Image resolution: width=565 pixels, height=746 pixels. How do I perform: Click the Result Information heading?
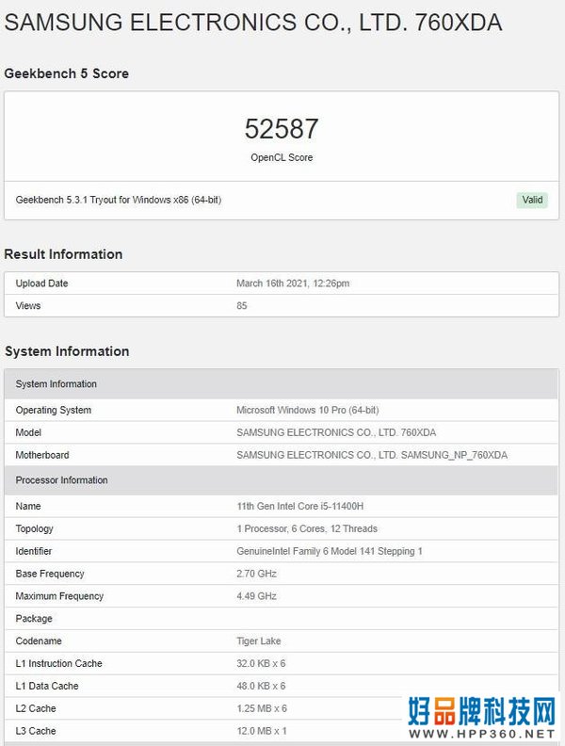63,254
